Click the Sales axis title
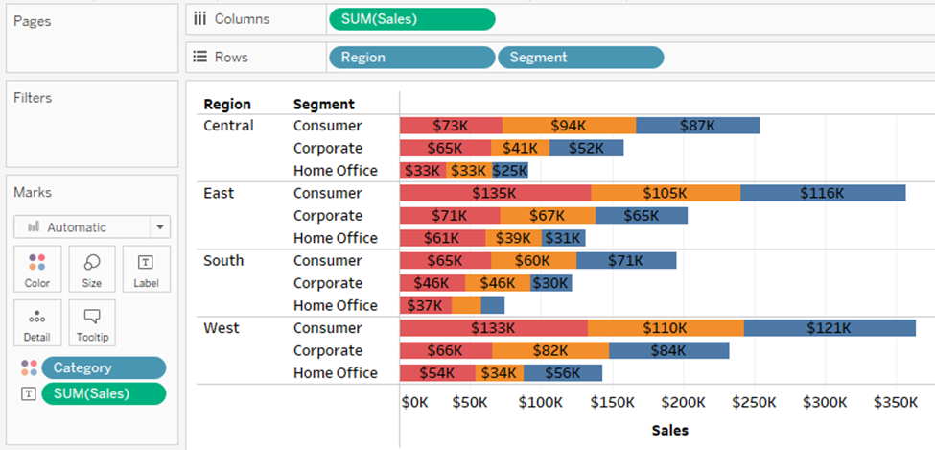 click(669, 430)
